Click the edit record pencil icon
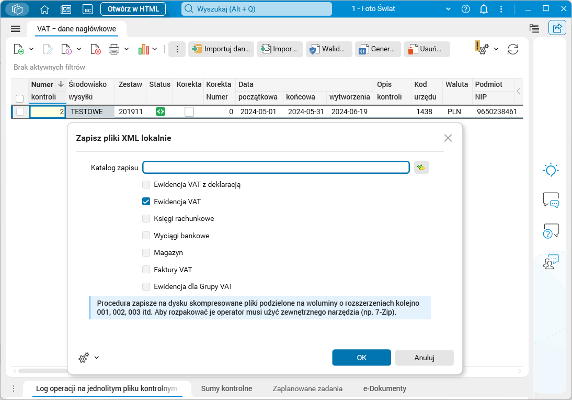Viewport: 572px width, 400px height. (x=48, y=49)
